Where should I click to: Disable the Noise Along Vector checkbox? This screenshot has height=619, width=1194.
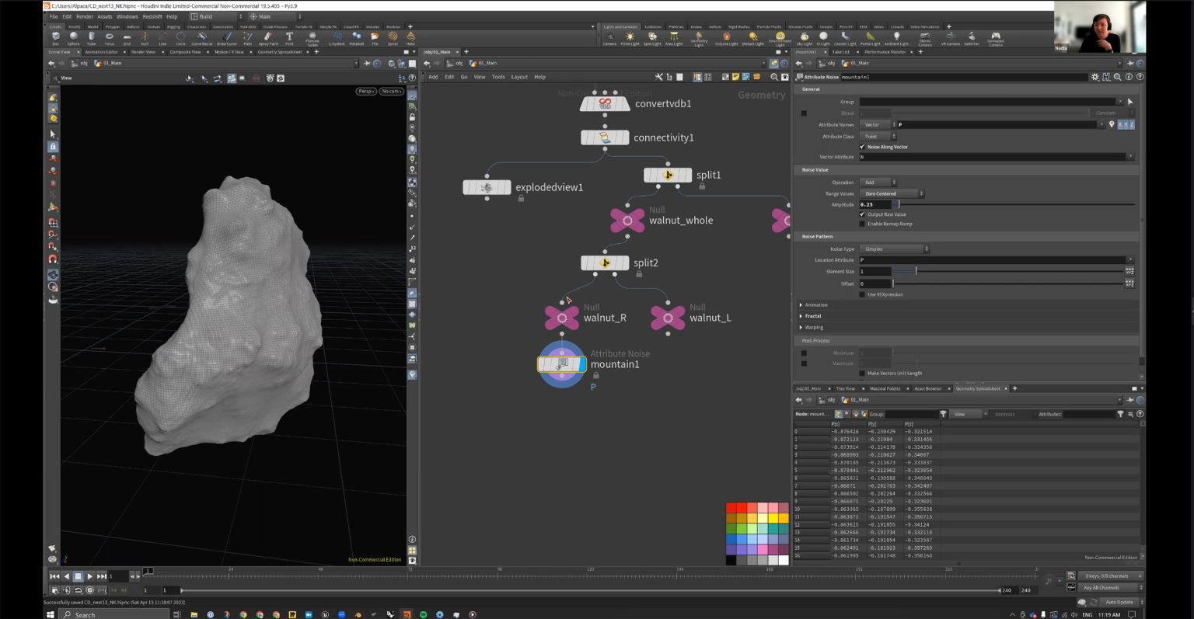coord(861,147)
